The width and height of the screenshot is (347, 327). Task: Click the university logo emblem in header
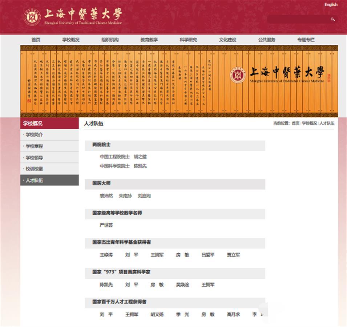point(32,17)
